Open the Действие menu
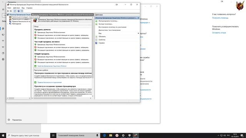 pyautogui.click(x=16, y=8)
